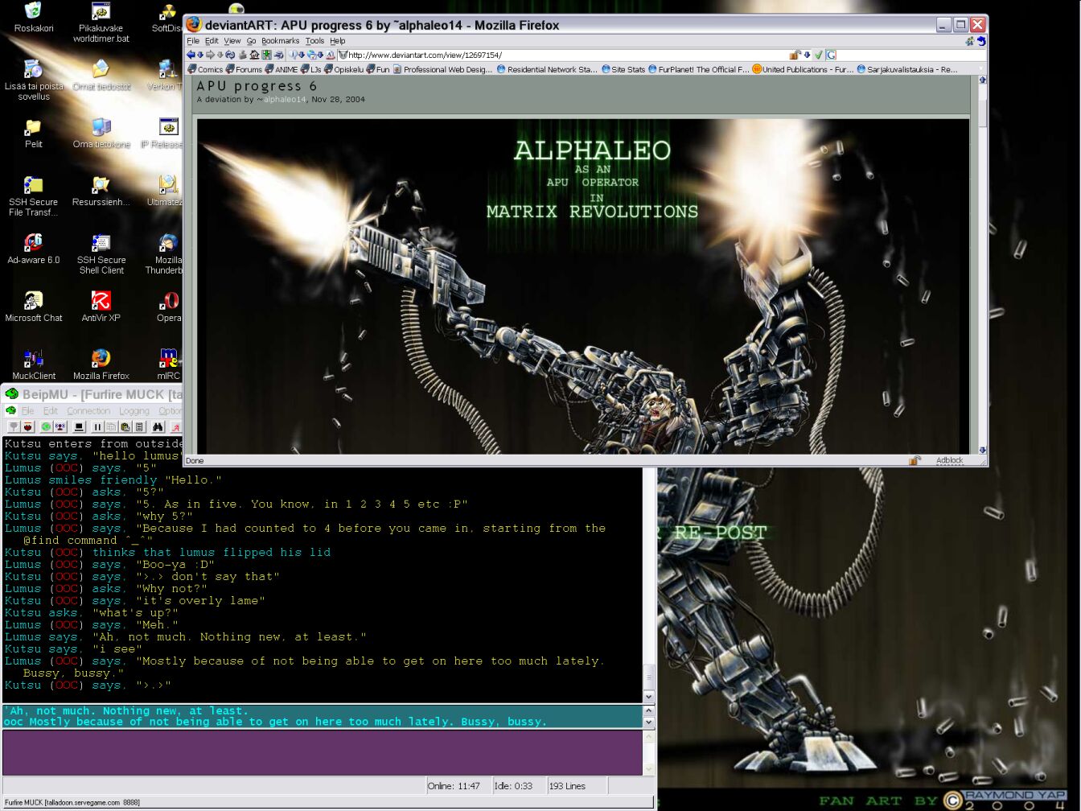Image resolution: width=1081 pixels, height=811 pixels.
Task: Select Resurssienhallinta desktop icon
Action: click(101, 191)
